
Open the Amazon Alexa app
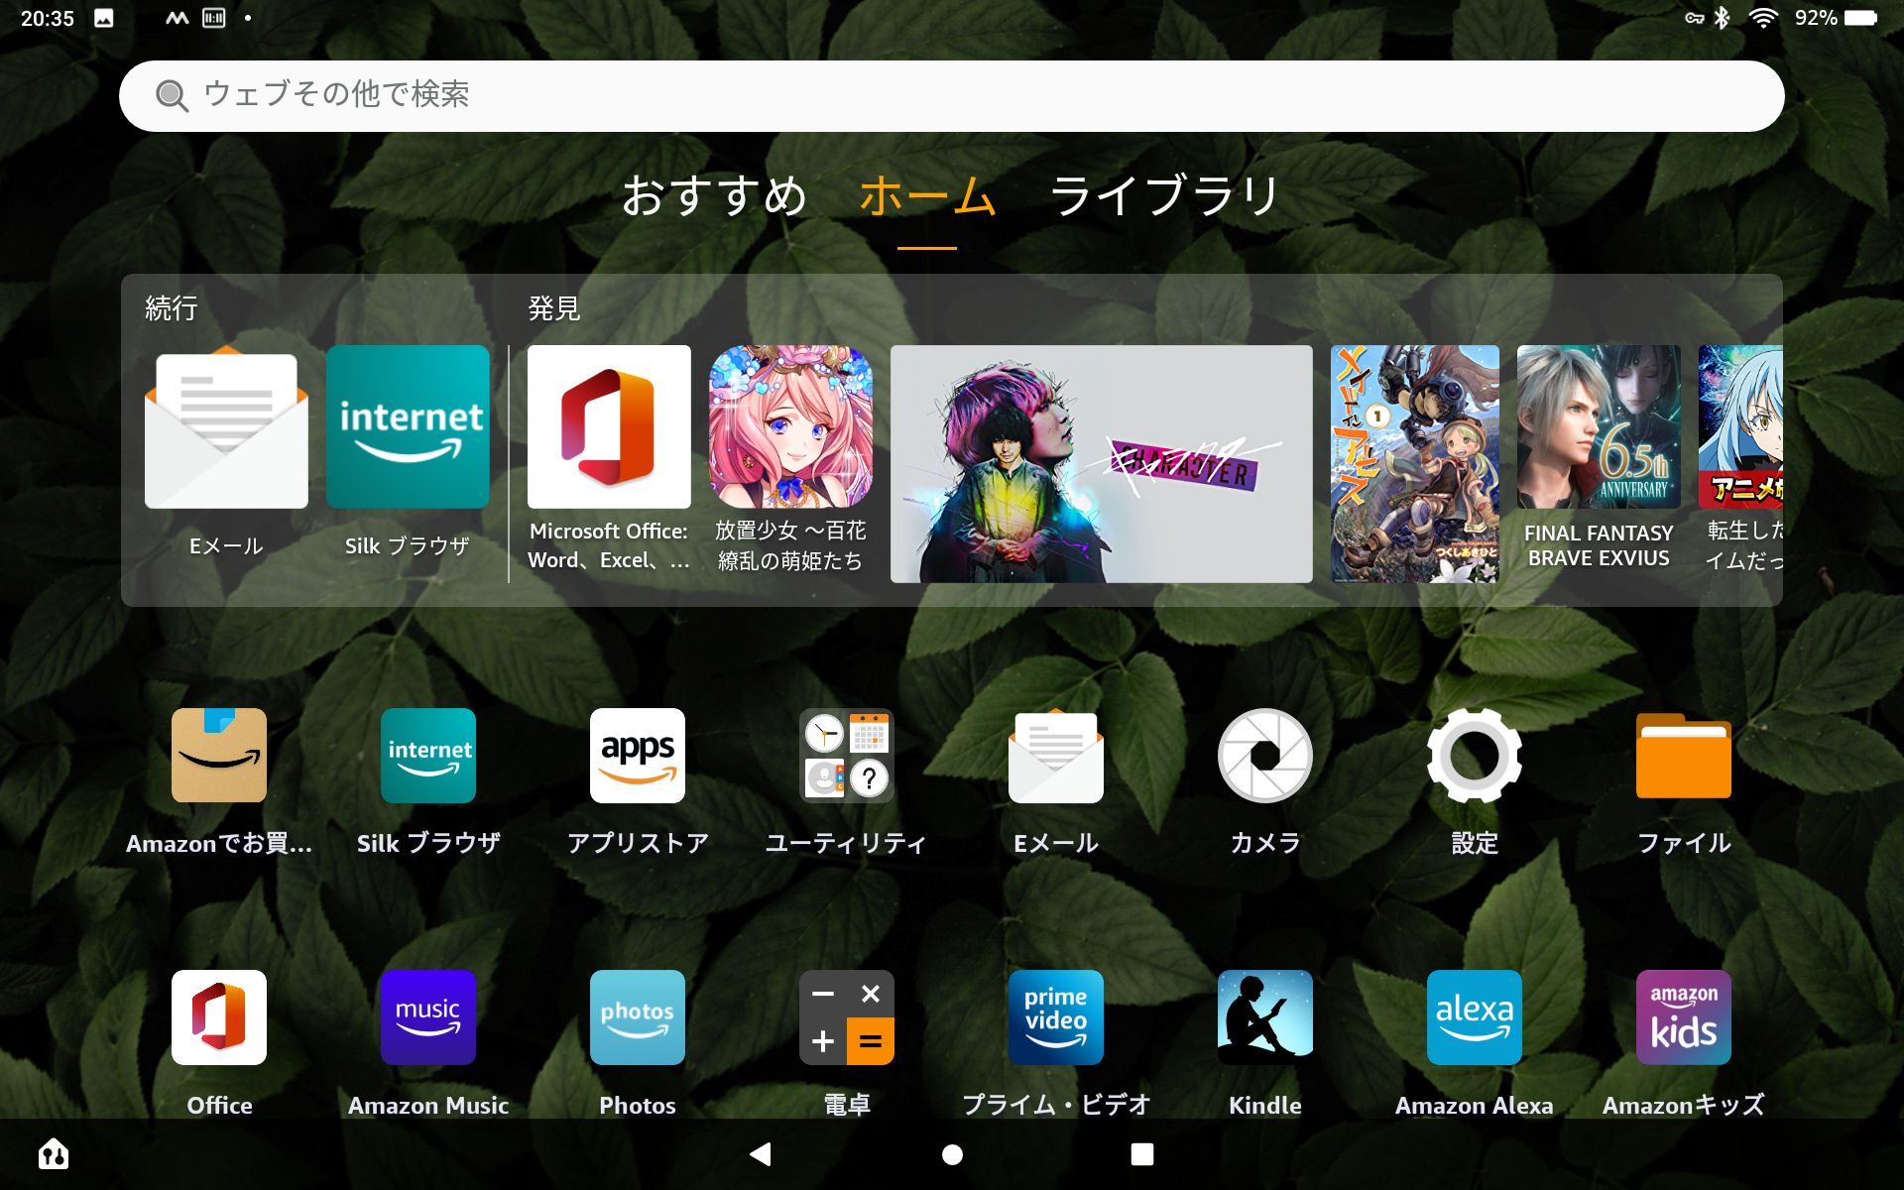click(1474, 1017)
